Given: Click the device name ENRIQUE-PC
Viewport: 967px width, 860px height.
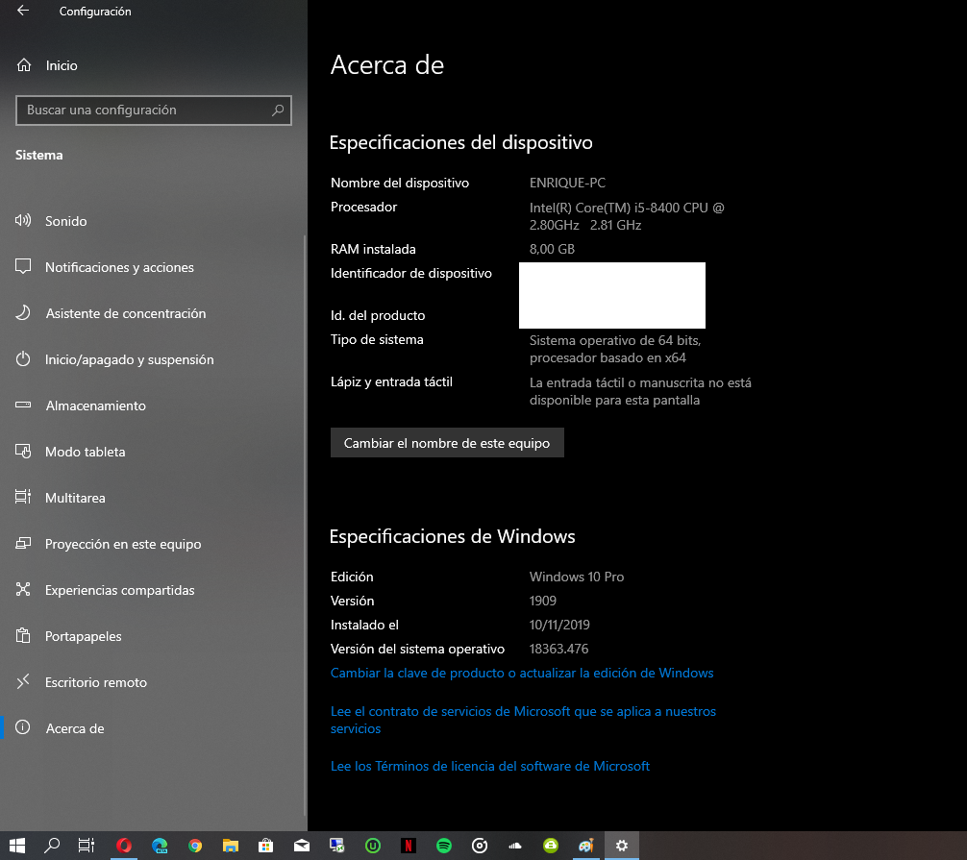Looking at the screenshot, I should click(567, 184).
